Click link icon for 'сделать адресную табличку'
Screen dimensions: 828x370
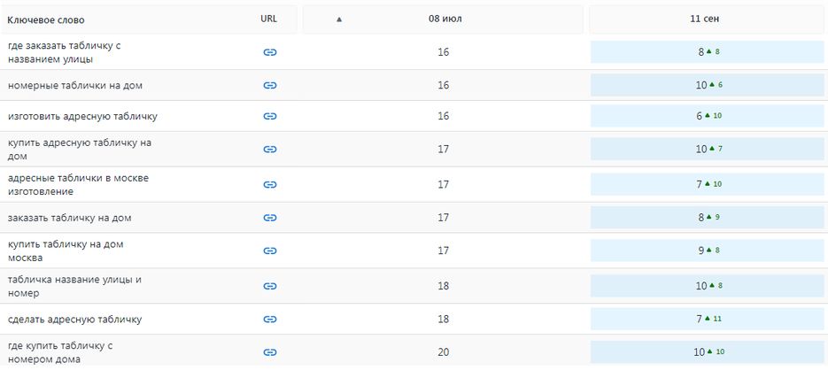point(270,320)
